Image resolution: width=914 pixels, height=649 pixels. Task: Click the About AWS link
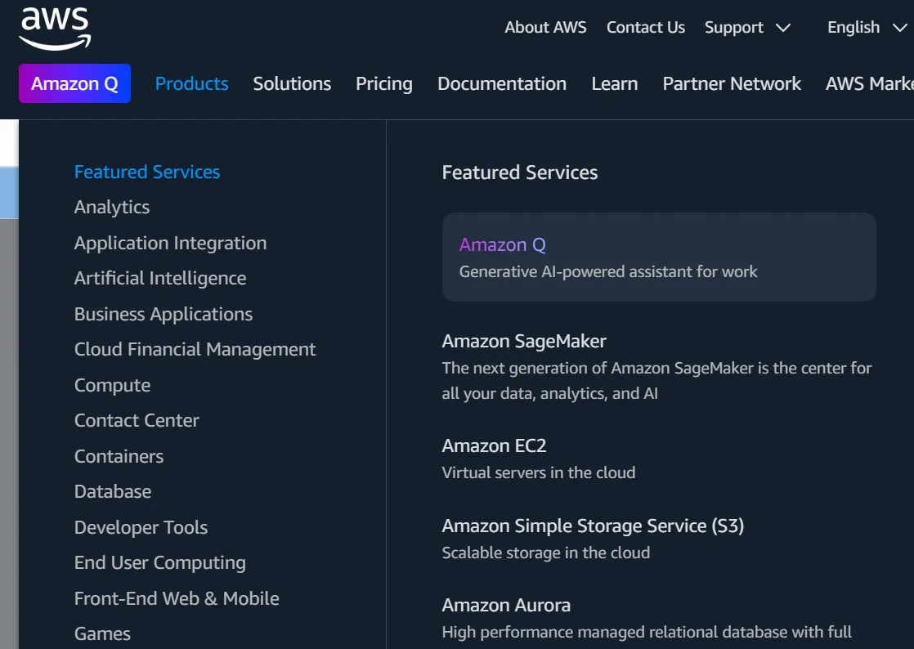(545, 27)
